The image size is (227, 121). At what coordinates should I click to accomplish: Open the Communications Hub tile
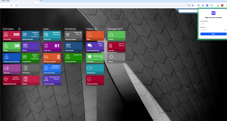point(95,47)
